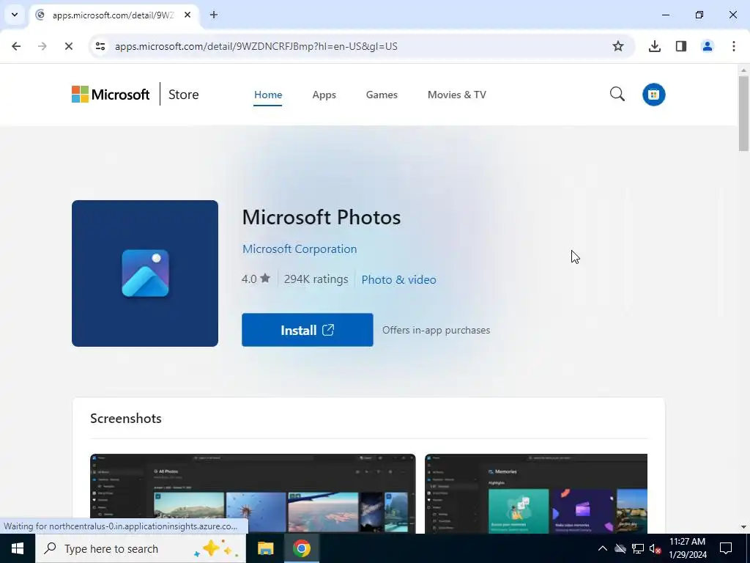The height and width of the screenshot is (563, 750).
Task: Click the OneDrive cloud tray icon
Action: coord(620,548)
